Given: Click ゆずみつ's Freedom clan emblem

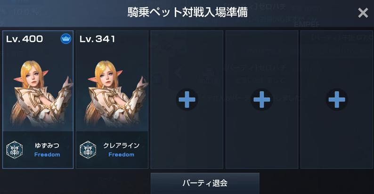Looking at the screenshot, I should (x=15, y=150).
